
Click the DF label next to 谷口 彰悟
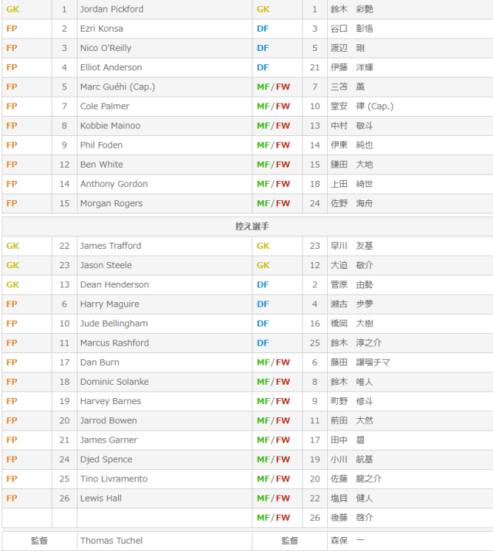tap(262, 29)
